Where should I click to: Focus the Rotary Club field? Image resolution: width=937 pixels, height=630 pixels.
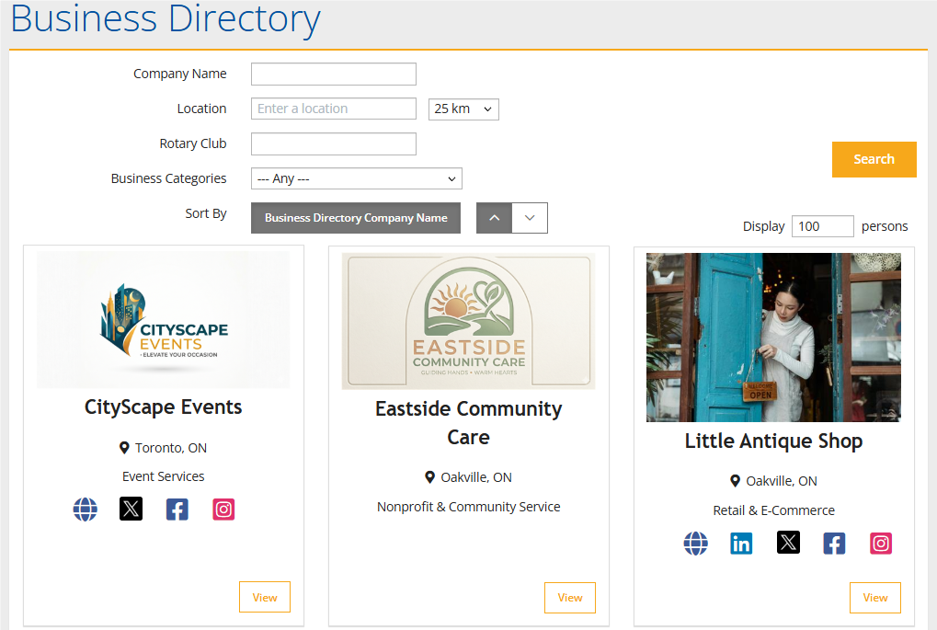(334, 144)
